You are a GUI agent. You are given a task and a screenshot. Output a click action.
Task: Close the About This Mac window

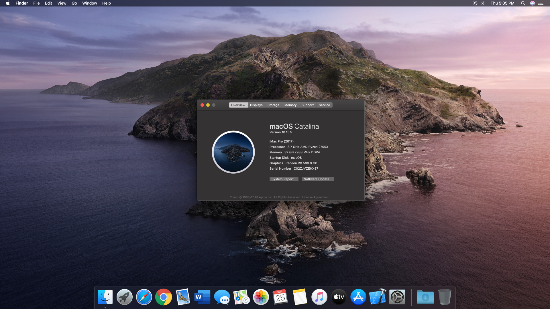point(202,105)
